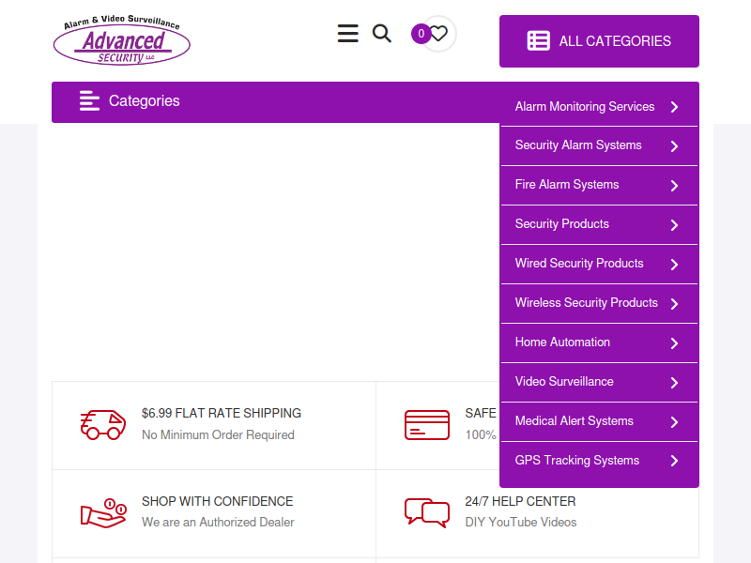Click the hand with coins icon
Screen dimensions: 751x563
tap(102, 512)
